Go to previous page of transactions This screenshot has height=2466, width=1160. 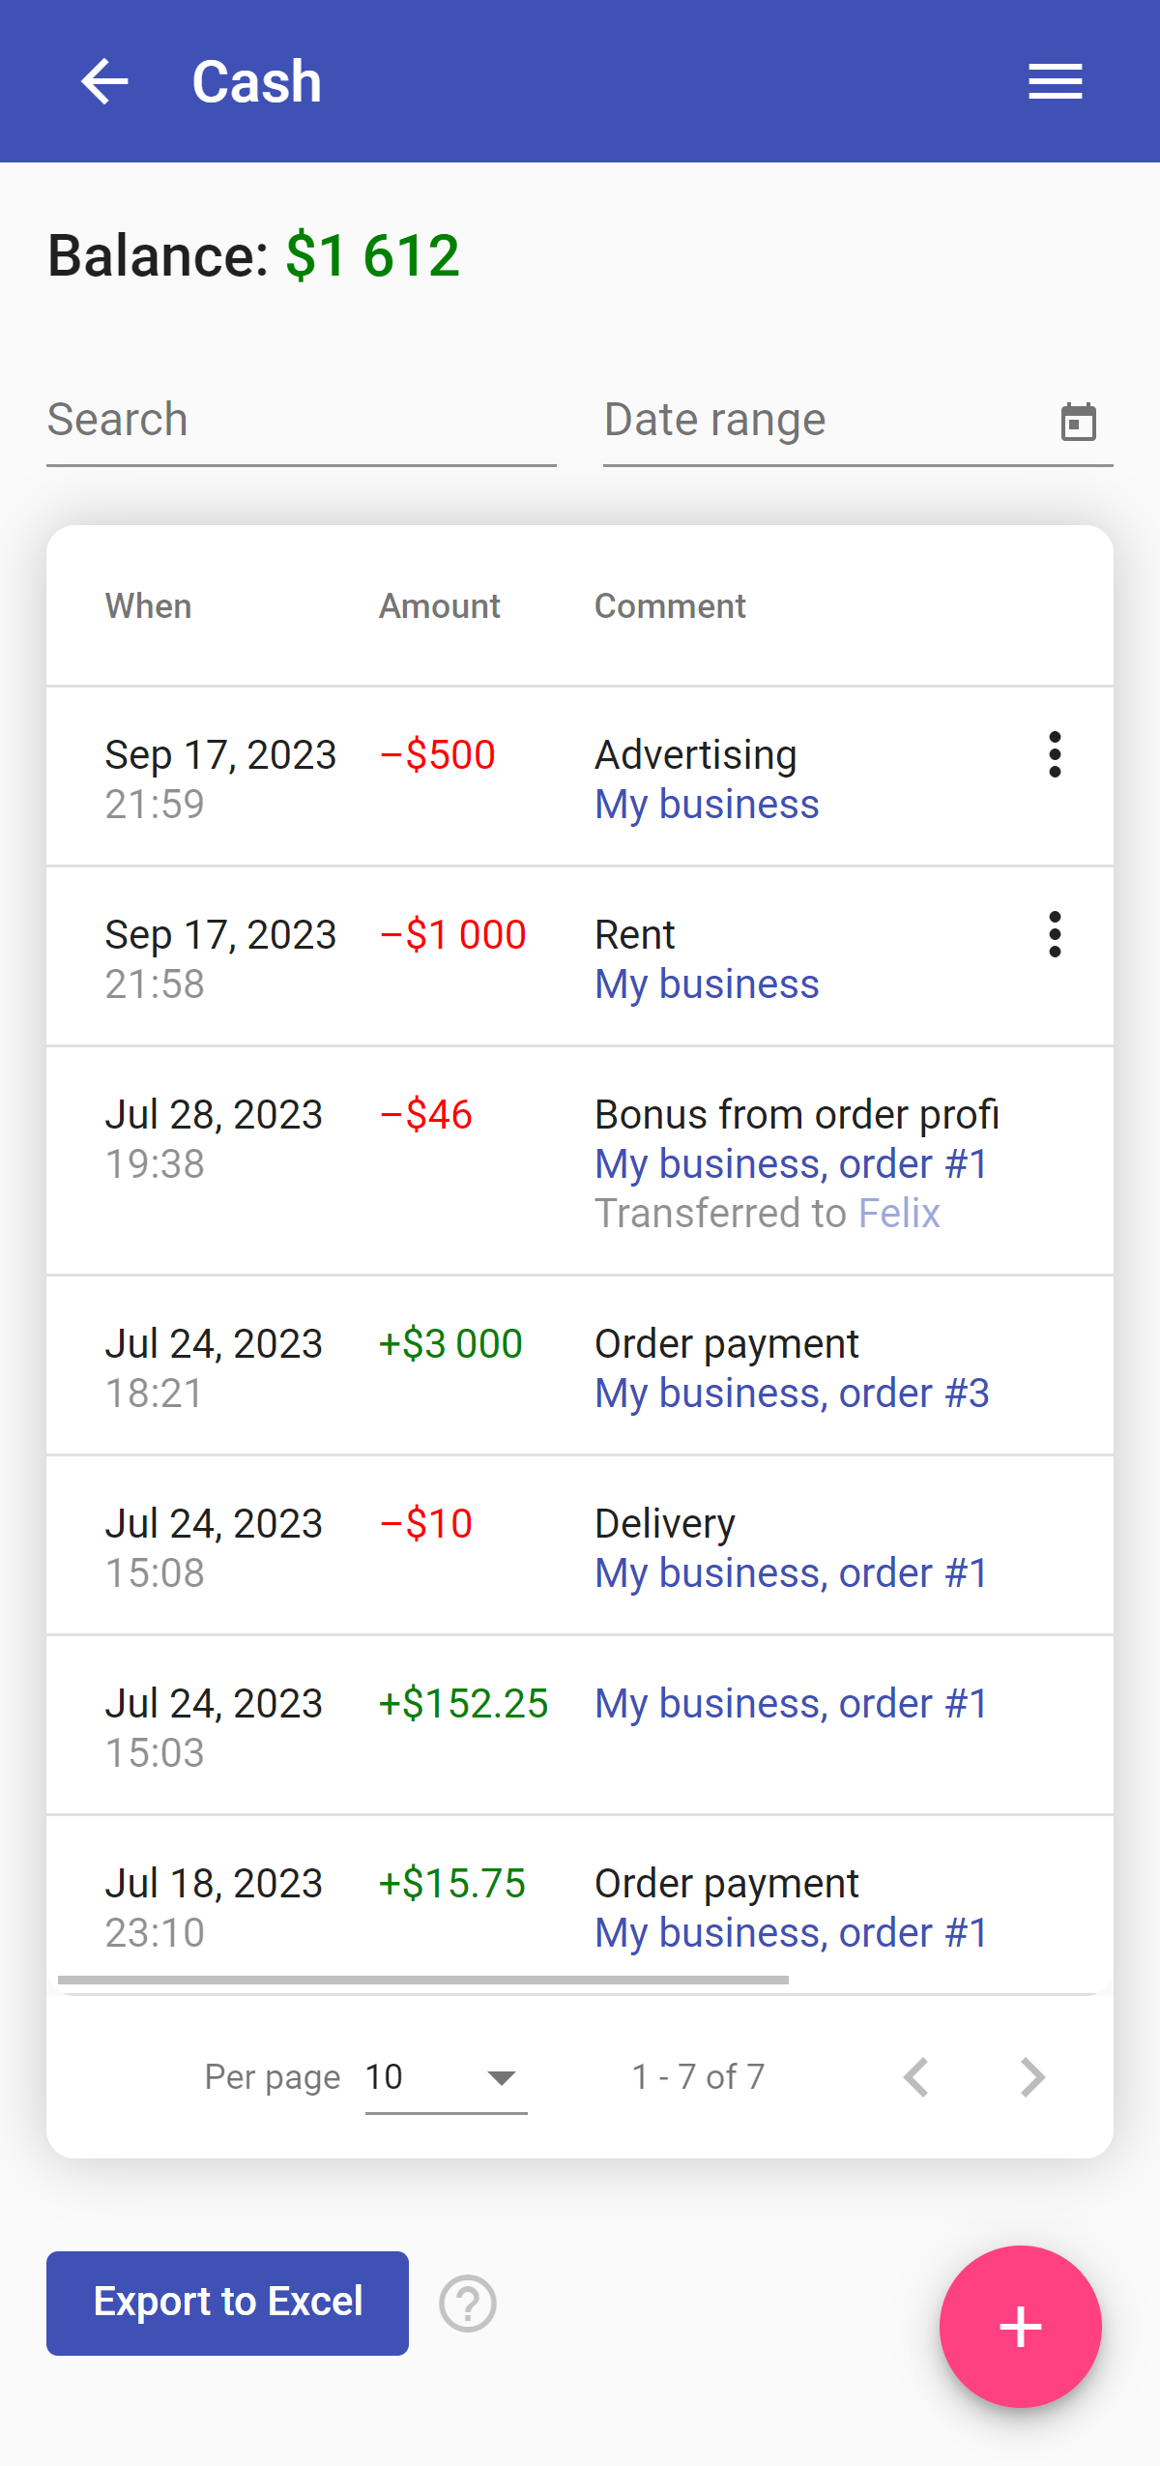click(915, 2076)
